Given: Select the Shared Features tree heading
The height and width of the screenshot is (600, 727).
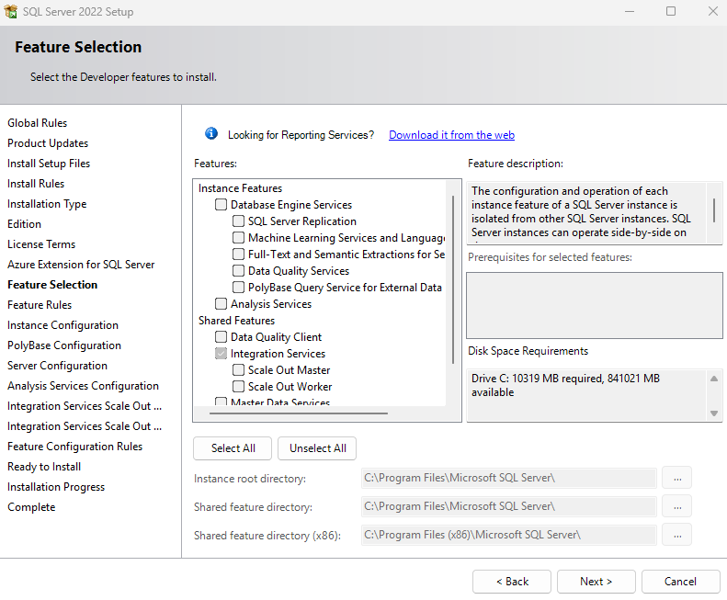Looking at the screenshot, I should pyautogui.click(x=236, y=321).
